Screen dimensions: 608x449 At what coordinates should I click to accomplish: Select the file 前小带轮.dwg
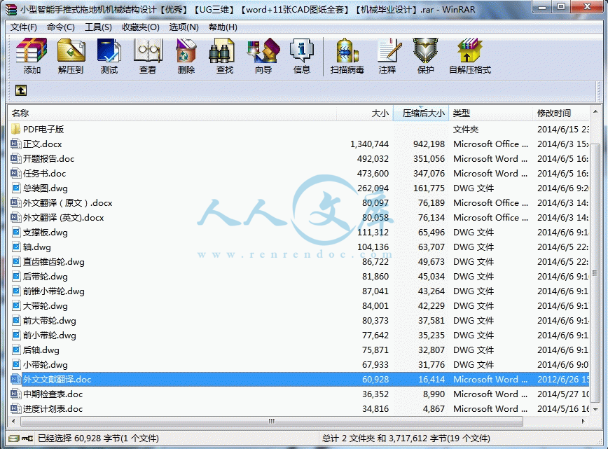point(49,336)
